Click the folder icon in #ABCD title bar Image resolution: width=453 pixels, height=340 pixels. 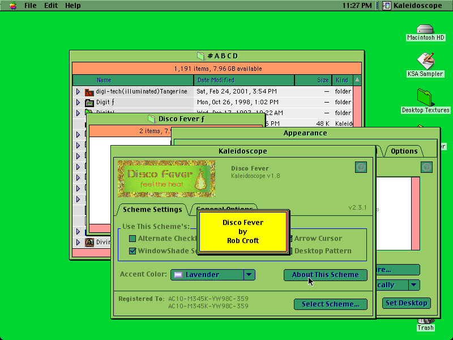(x=201, y=56)
